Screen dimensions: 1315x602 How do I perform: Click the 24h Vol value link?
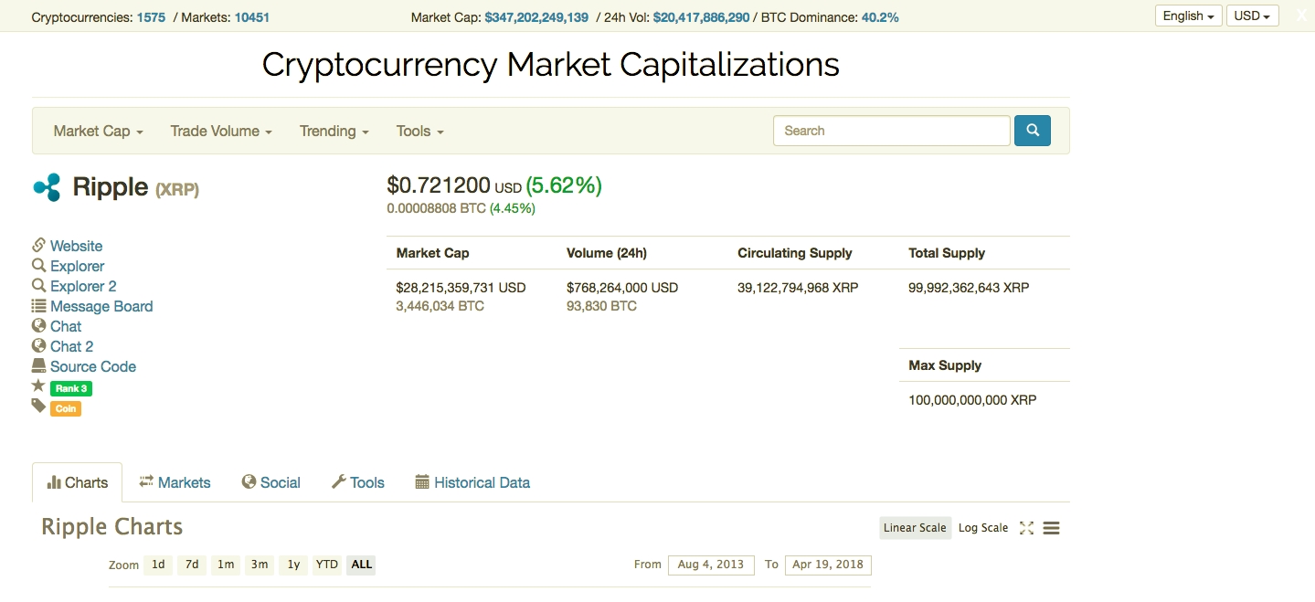[702, 17]
